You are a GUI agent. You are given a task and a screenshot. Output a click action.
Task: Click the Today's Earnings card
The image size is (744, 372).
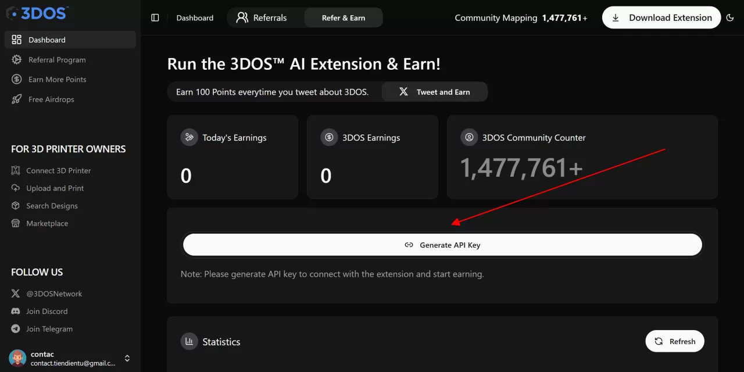[x=233, y=157]
